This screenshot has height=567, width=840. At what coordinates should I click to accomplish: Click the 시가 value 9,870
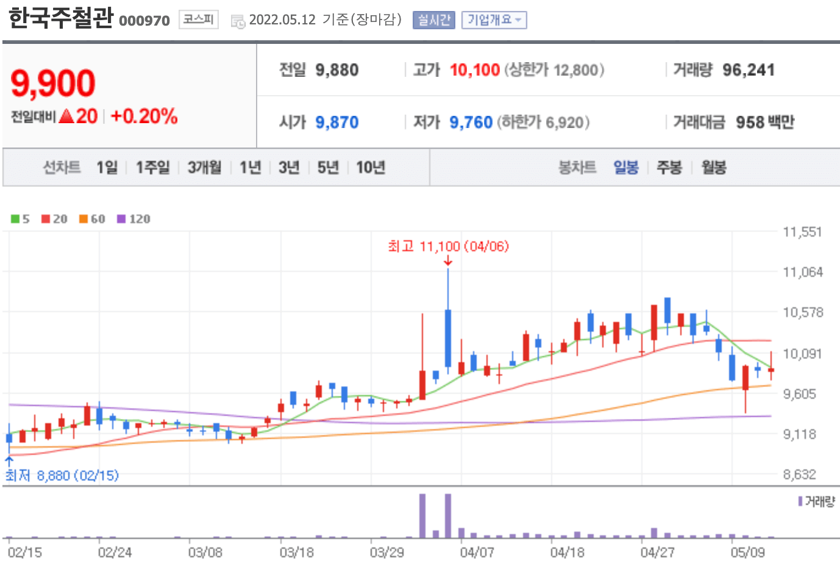(337, 123)
